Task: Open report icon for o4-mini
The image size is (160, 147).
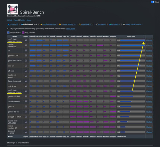Action: point(26,71)
